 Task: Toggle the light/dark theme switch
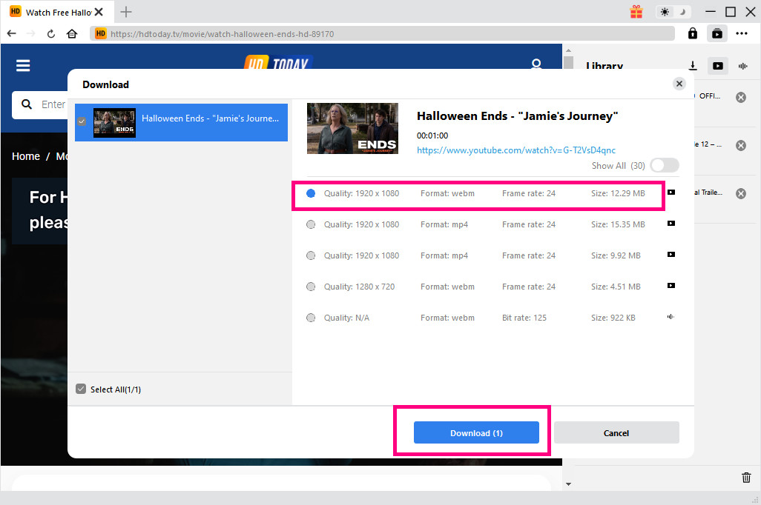coord(673,12)
